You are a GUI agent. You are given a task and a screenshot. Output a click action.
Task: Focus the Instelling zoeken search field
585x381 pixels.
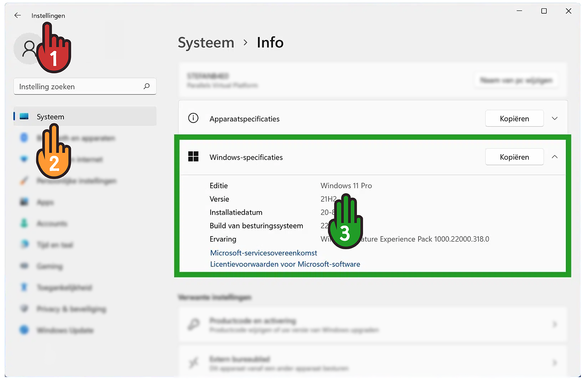coord(78,87)
